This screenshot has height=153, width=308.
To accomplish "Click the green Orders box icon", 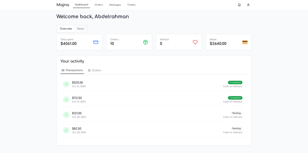I will [145, 42].
